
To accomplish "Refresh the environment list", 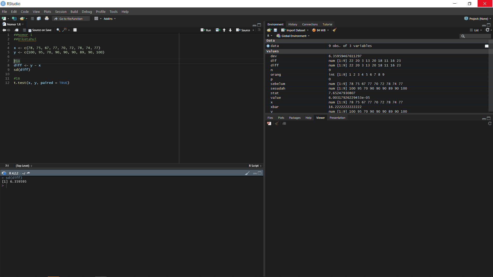I will pyautogui.click(x=488, y=30).
